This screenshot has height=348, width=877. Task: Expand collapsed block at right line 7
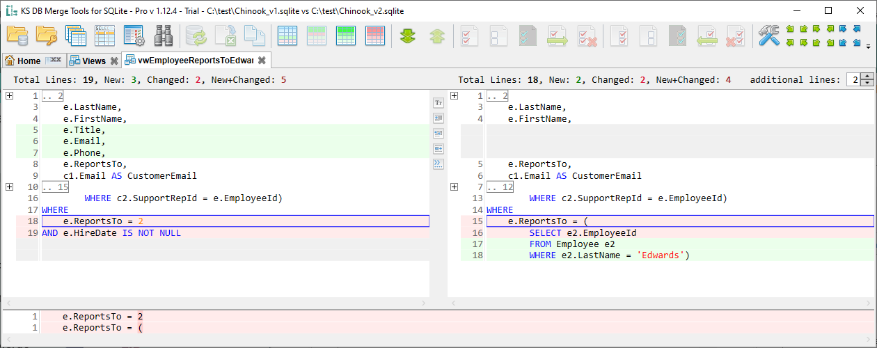pyautogui.click(x=454, y=187)
